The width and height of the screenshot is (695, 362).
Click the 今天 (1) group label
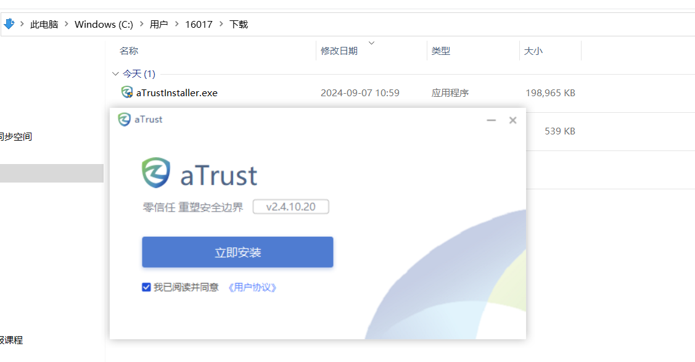coord(139,73)
